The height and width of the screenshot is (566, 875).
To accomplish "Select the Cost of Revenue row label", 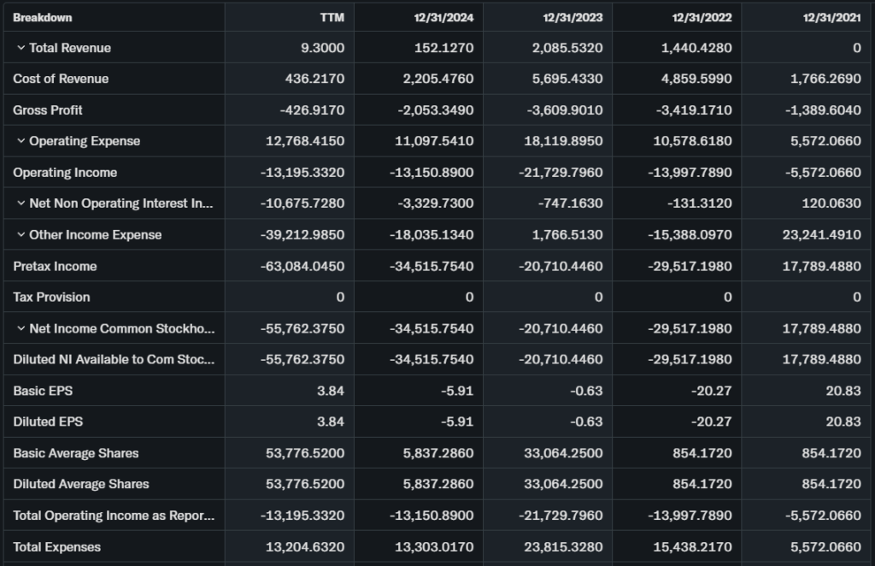I will coord(61,79).
